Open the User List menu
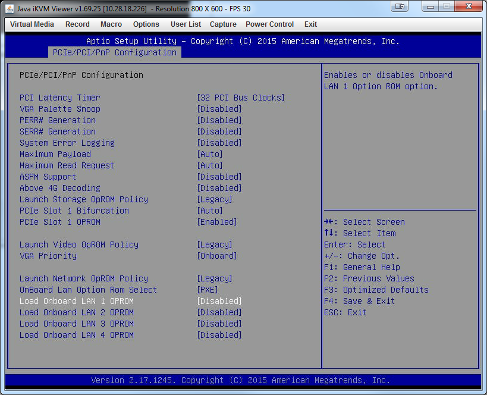This screenshot has height=395, width=487. tap(186, 24)
